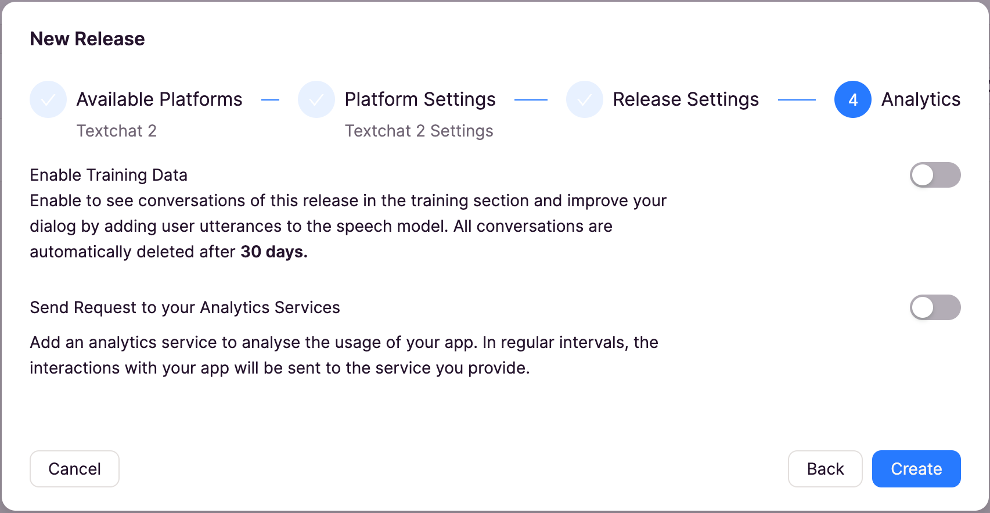
Task: Click the Platform Settings checkmark circle
Action: [316, 99]
